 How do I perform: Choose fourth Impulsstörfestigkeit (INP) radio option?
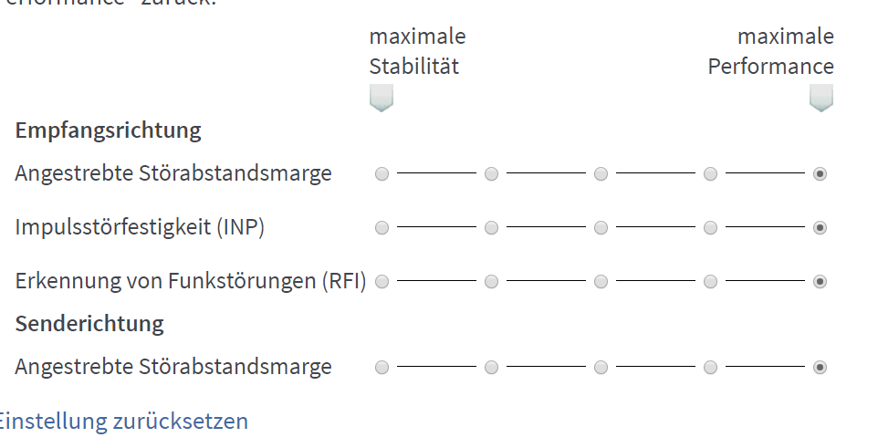(710, 227)
